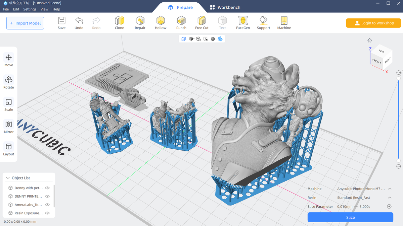Click the layer slider bottom up-arrow button
This screenshot has width=403, height=226.
pyautogui.click(x=399, y=166)
